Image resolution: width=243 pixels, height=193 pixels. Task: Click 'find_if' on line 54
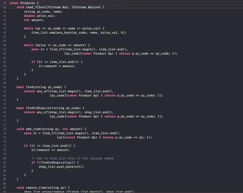pos(56,49)
